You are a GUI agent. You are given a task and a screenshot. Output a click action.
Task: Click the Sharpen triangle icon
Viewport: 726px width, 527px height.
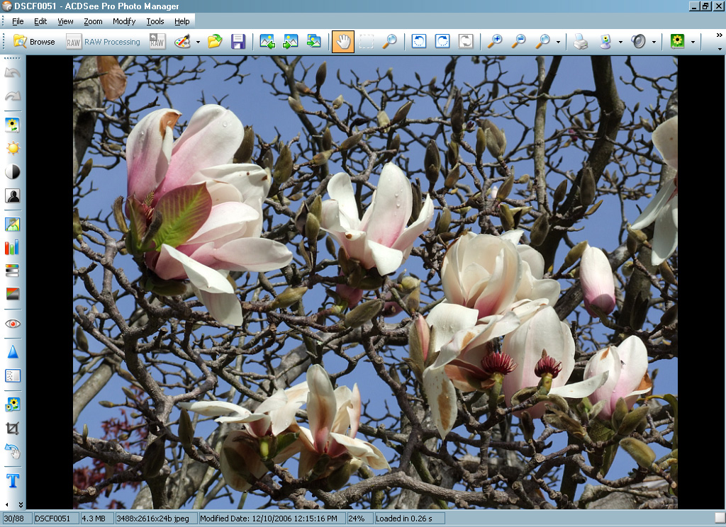[x=12, y=352]
